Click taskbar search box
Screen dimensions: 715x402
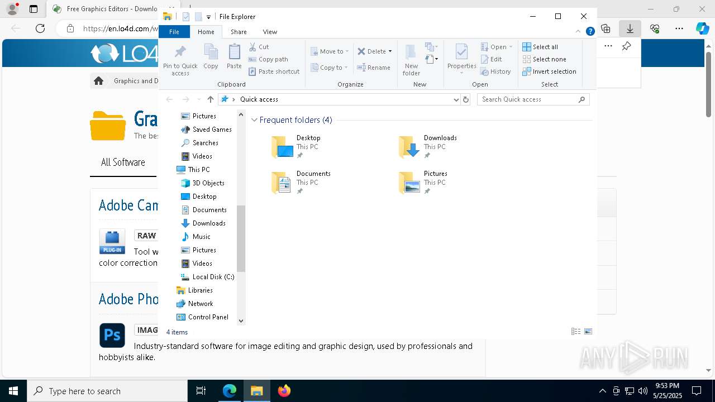107,391
